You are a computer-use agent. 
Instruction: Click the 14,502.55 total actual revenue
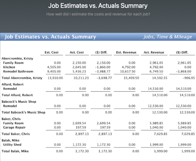click(160, 78)
